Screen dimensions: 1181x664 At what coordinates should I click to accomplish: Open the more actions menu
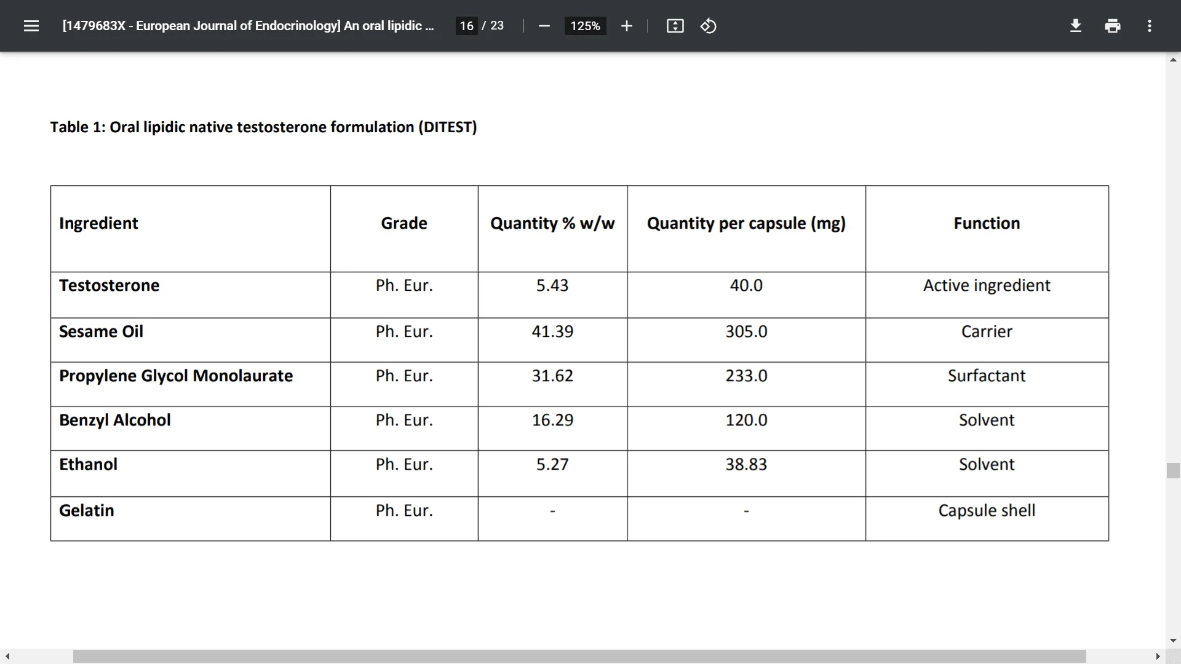click(1149, 26)
